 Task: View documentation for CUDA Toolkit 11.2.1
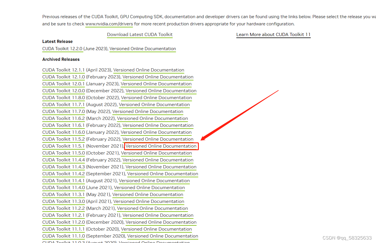[158, 215]
